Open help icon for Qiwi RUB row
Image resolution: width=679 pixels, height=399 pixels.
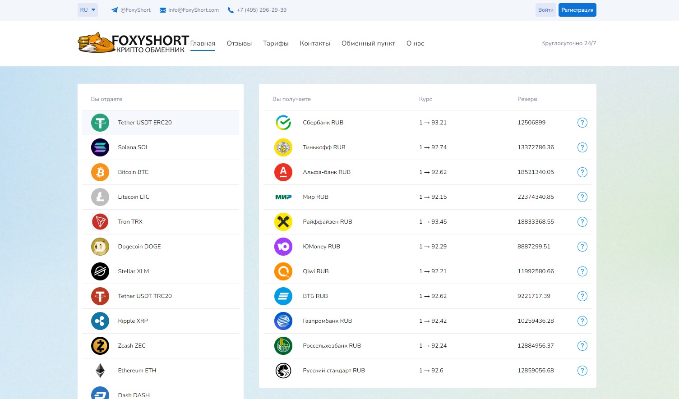582,271
